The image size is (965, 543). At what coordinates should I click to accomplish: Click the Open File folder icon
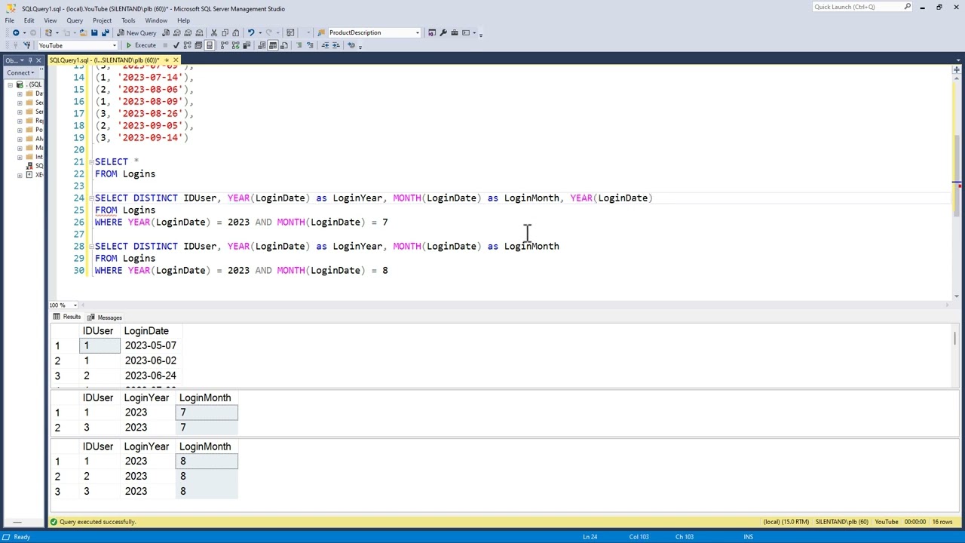83,32
